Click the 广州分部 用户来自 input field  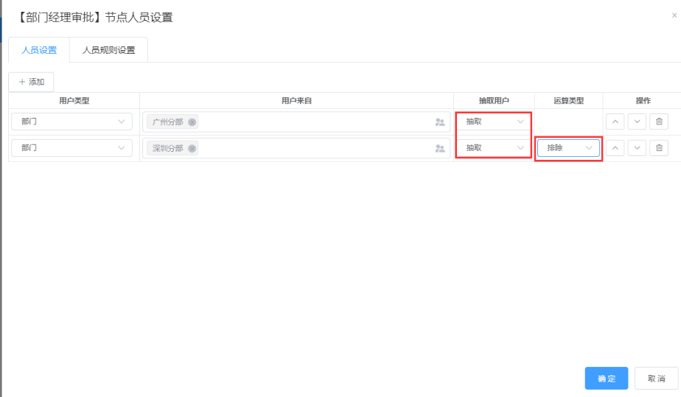[x=296, y=122]
